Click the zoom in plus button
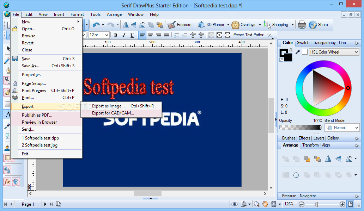The width and height of the screenshot is (364, 211). coord(342,204)
